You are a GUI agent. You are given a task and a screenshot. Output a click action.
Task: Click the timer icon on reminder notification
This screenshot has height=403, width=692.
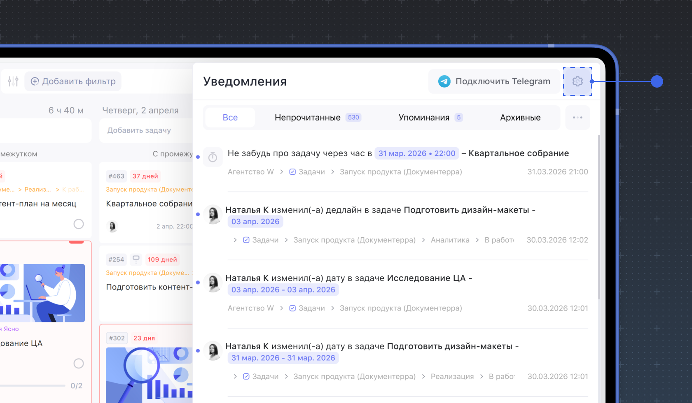213,157
